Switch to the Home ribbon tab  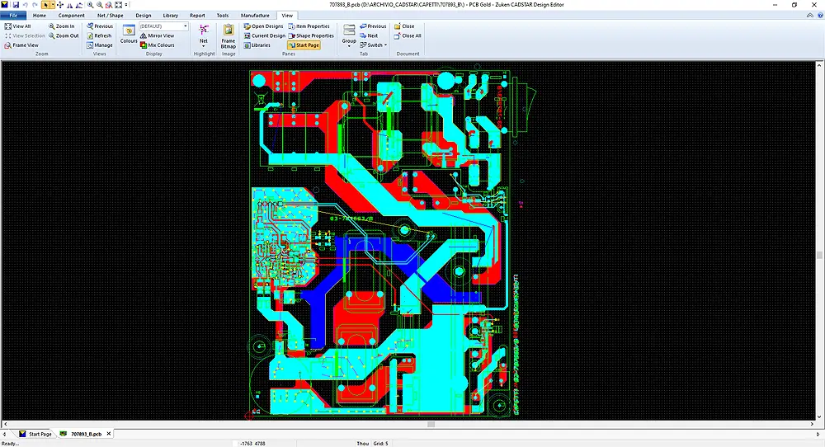point(40,15)
